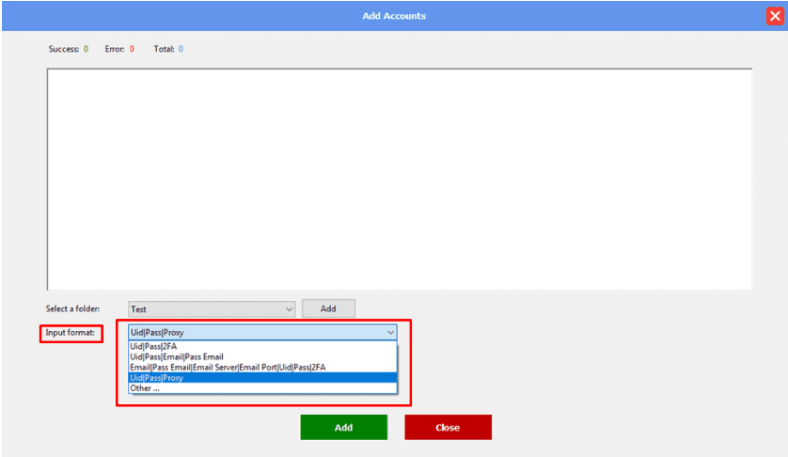
Task: Click the Add Accounts title text
Action: tap(394, 16)
